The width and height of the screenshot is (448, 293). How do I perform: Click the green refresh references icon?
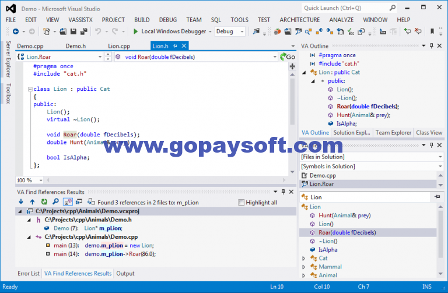tap(44, 202)
